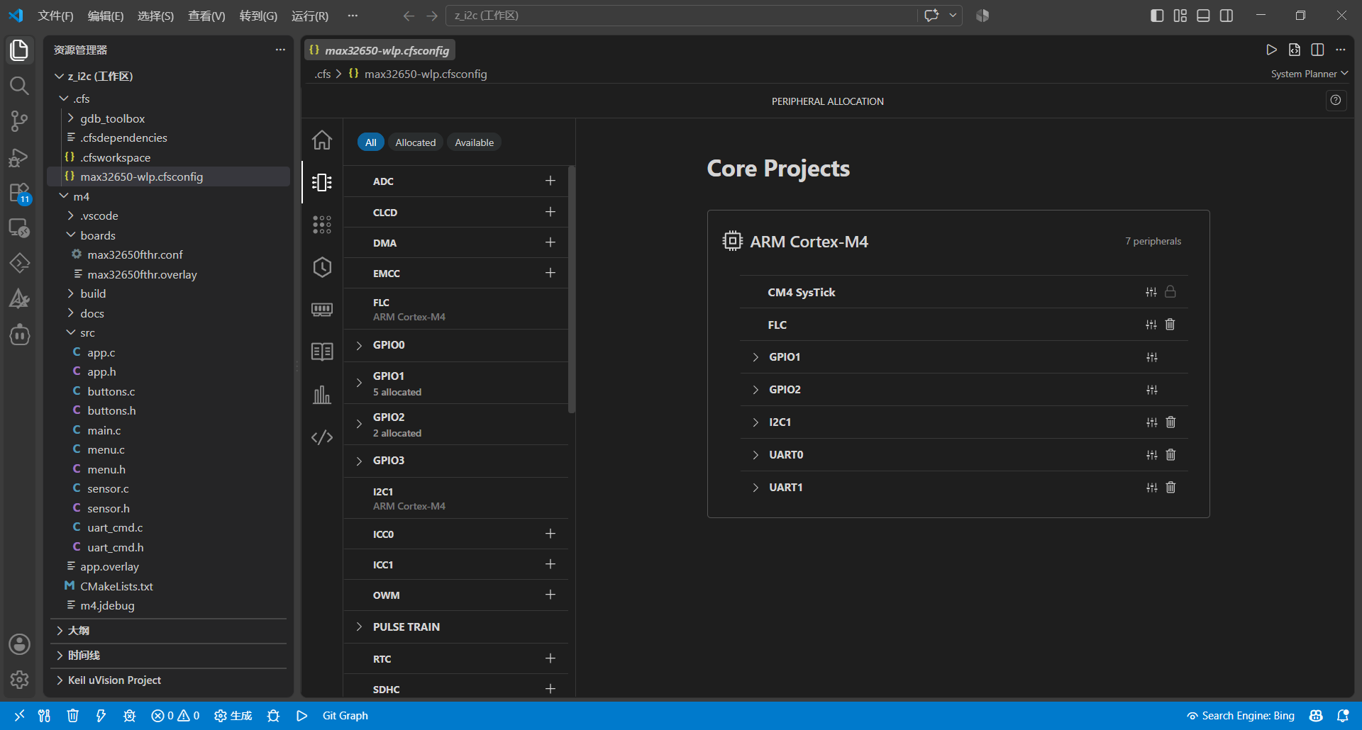Add CLCD peripheral with plus icon
The image size is (1362, 730).
(x=550, y=212)
